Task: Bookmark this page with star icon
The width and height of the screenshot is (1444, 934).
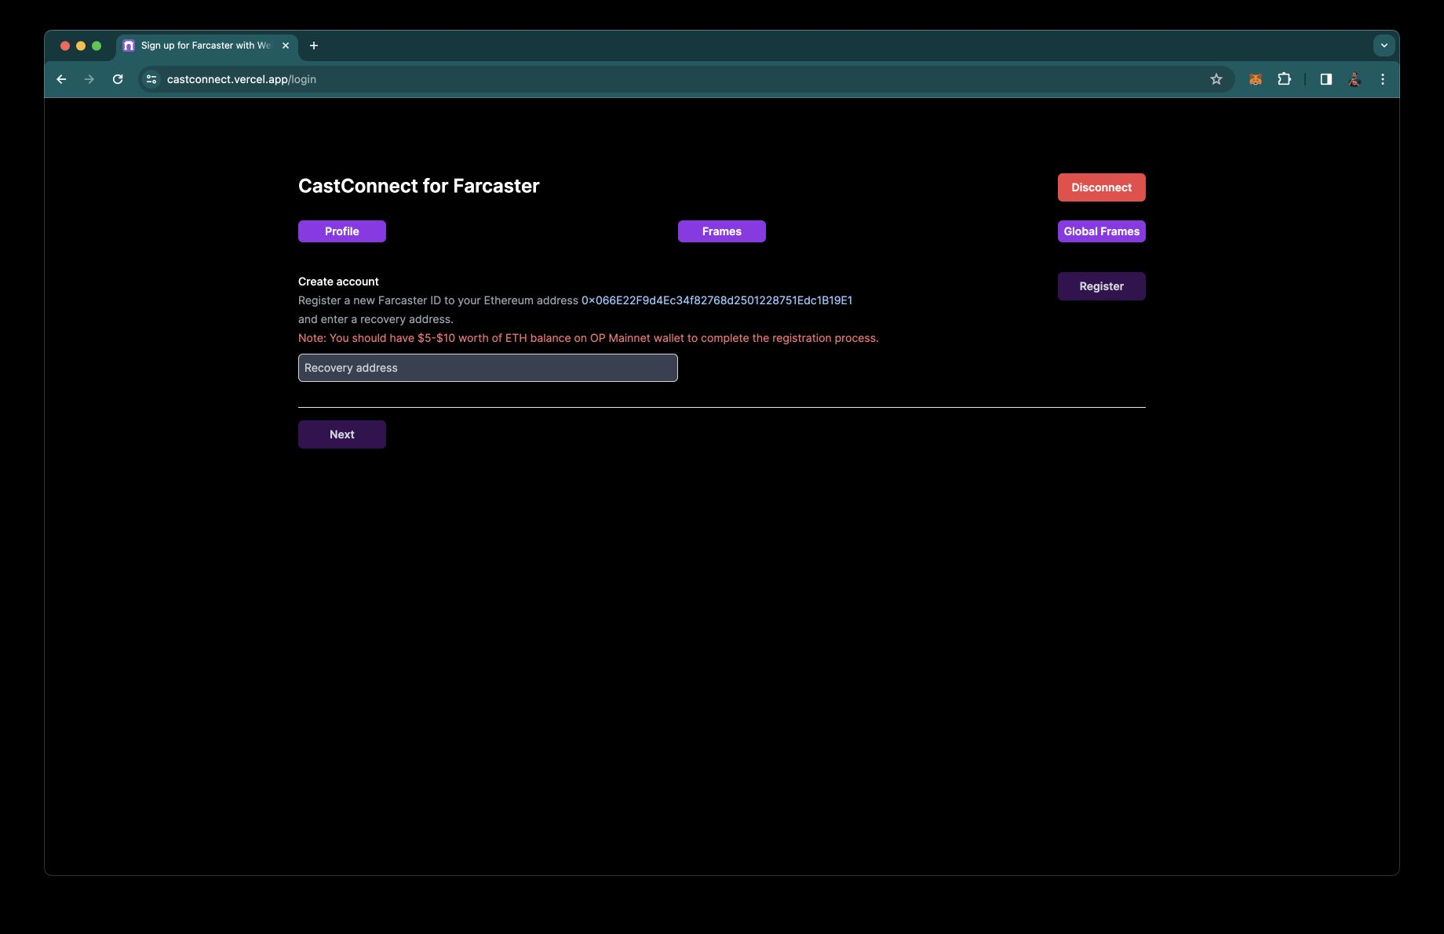Action: click(x=1216, y=79)
